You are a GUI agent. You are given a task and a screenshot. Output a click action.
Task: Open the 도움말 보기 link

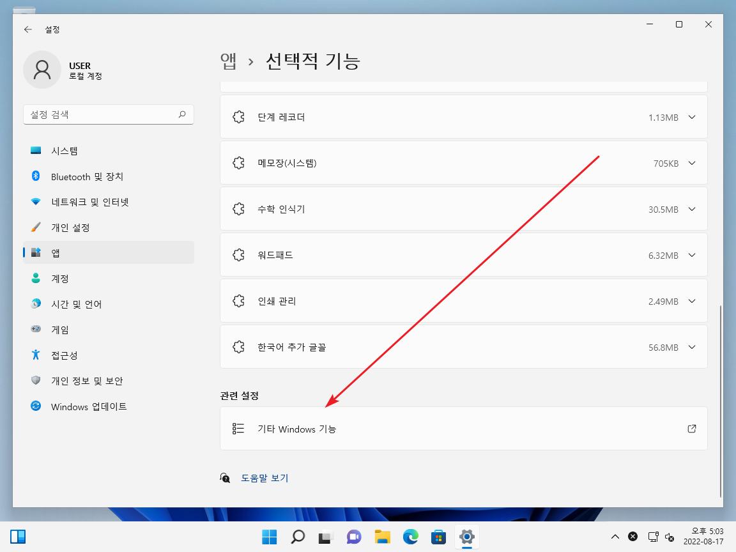264,478
